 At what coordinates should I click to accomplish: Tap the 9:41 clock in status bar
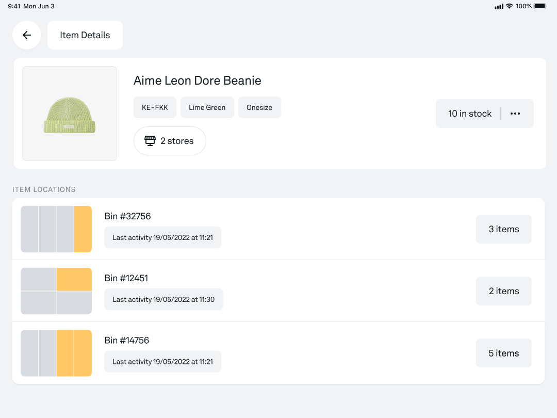pyautogui.click(x=14, y=6)
